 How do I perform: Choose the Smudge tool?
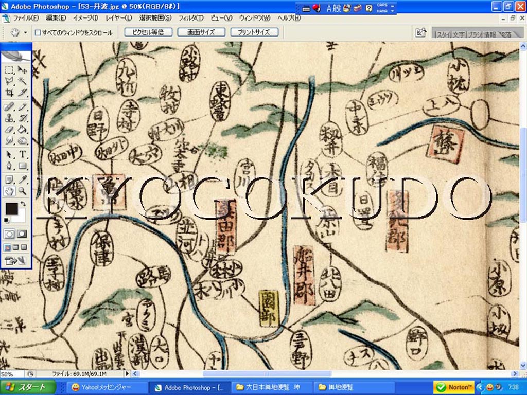coord(9,140)
